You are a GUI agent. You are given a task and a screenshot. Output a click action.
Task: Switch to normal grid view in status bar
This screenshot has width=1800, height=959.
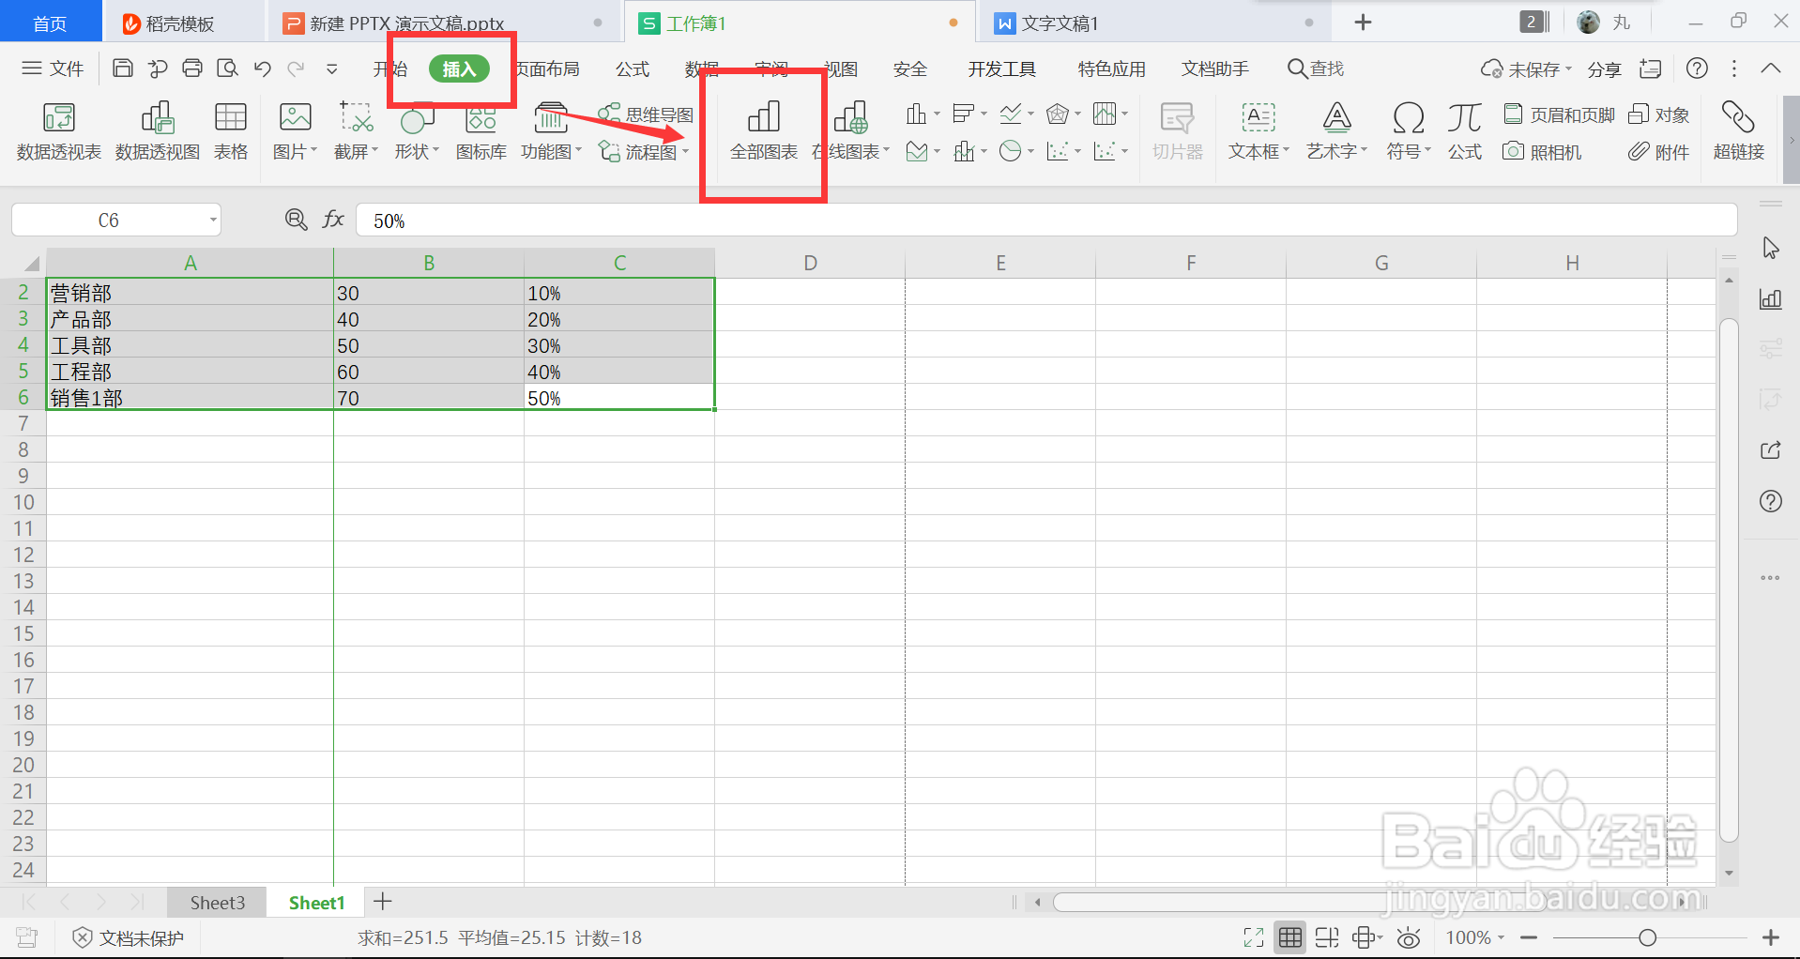point(1290,937)
